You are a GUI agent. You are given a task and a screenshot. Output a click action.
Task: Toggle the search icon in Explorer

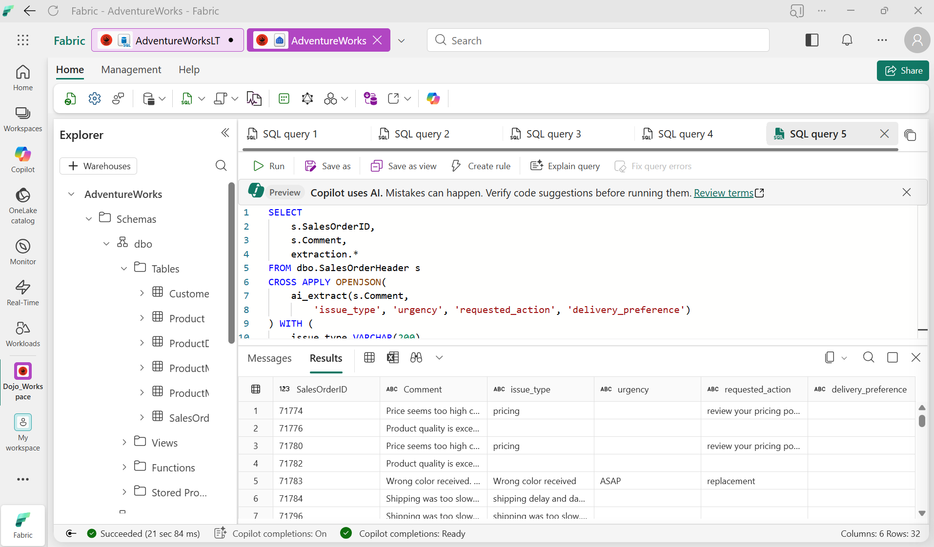pos(221,166)
